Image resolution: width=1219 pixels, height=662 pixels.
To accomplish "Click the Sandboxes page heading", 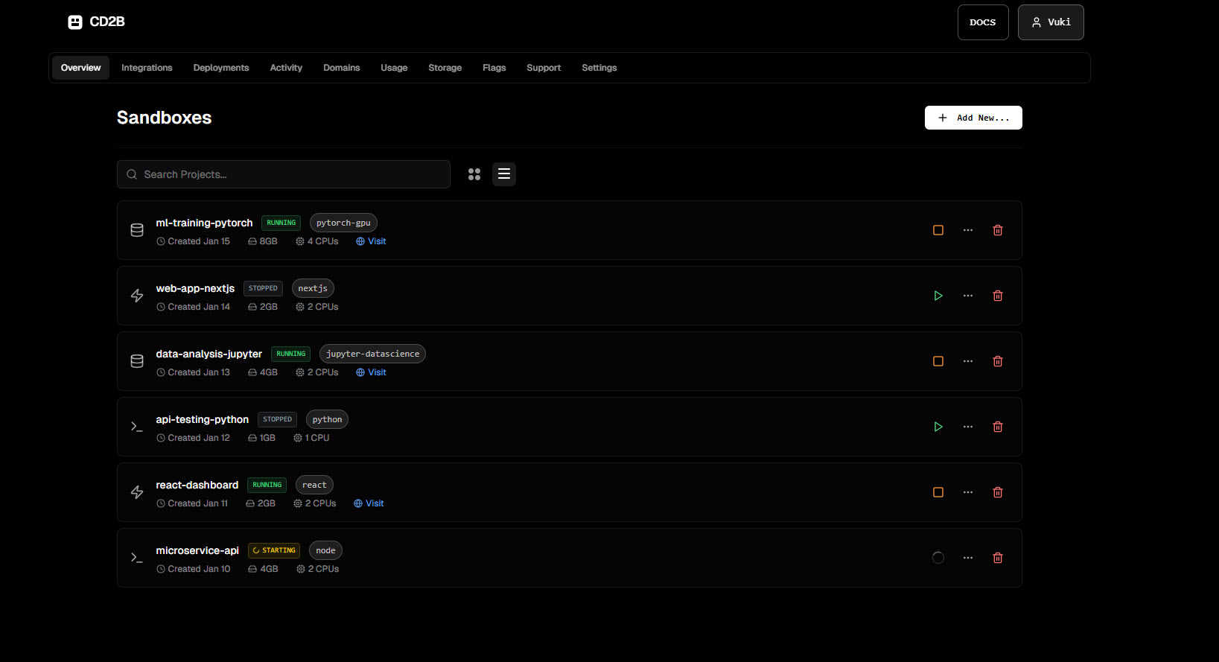I will (164, 118).
